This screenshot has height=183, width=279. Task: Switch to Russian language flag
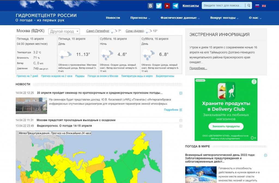(257, 6)
